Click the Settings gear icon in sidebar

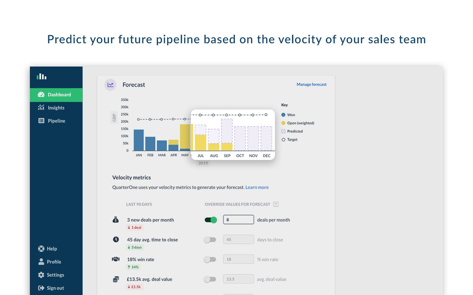(41, 275)
